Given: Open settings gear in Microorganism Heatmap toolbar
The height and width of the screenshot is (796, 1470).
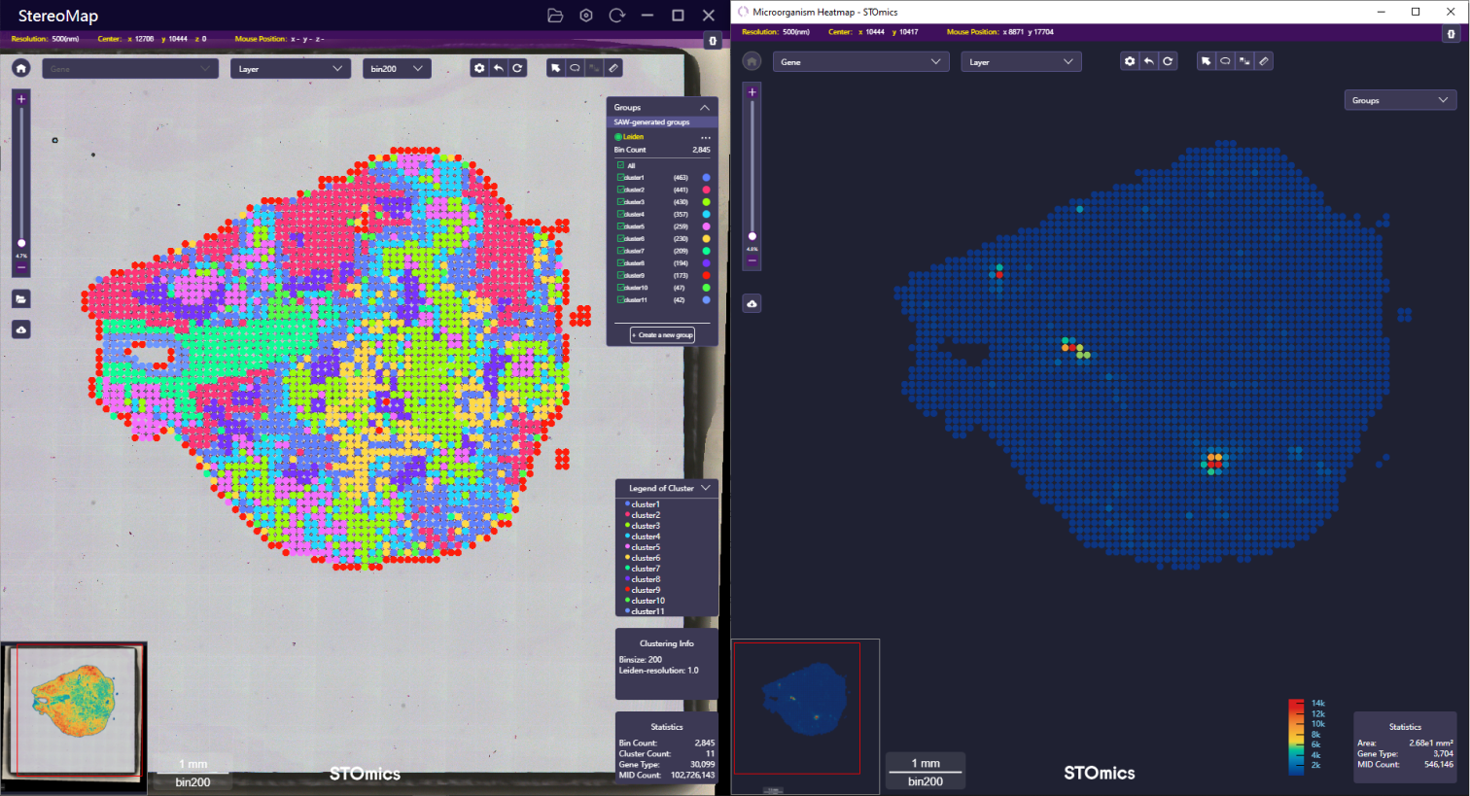Looking at the screenshot, I should click(1130, 61).
